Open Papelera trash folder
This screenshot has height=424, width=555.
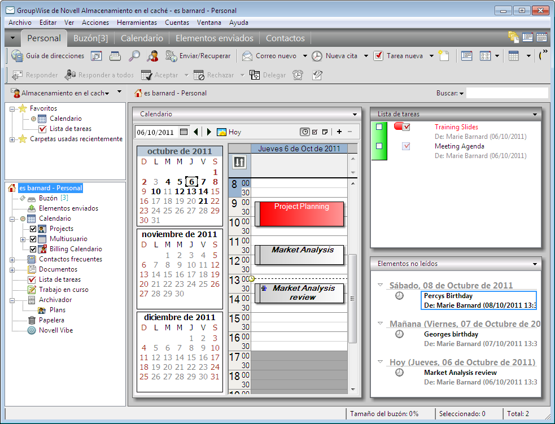51,320
